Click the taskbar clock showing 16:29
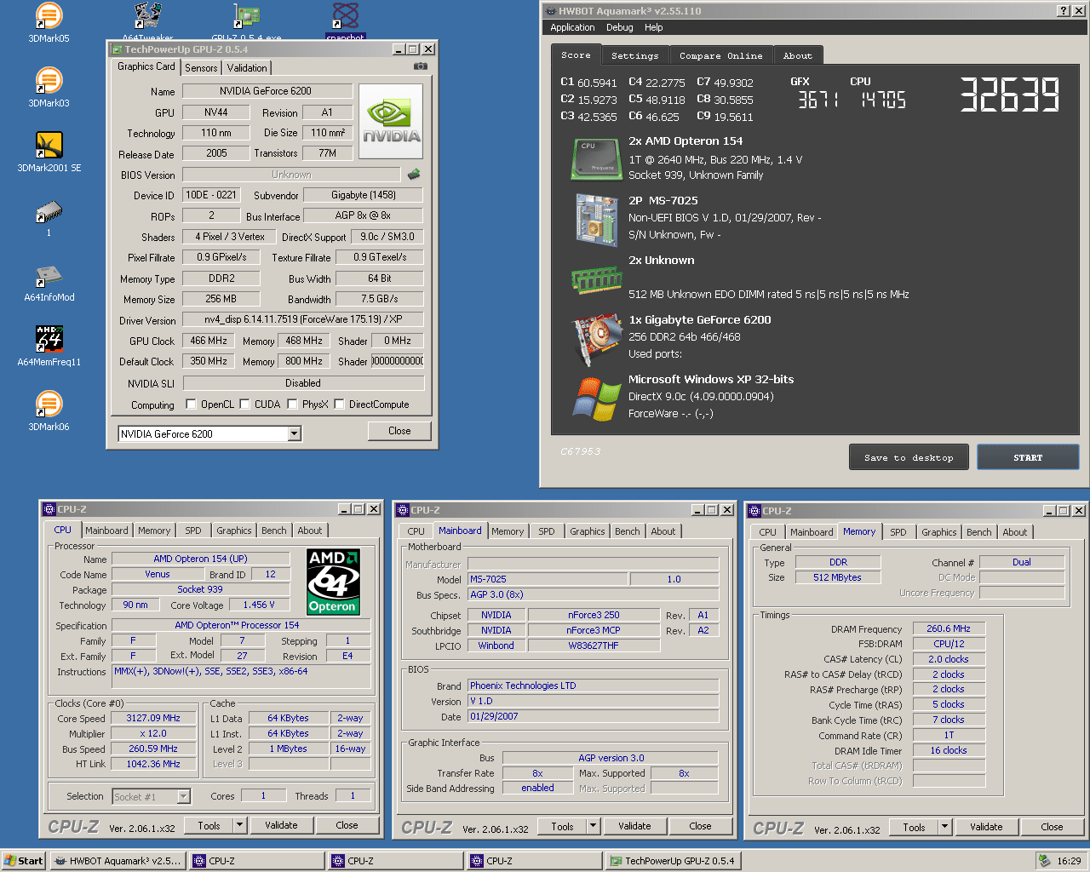 [1069, 861]
